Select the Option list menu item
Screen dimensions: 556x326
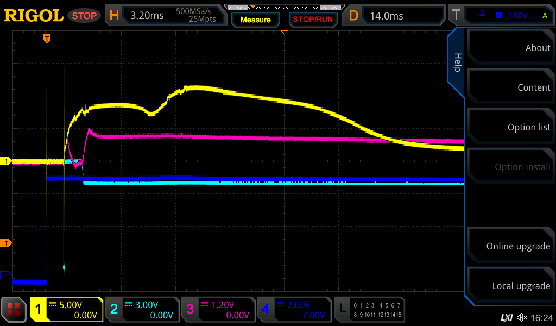click(510, 127)
